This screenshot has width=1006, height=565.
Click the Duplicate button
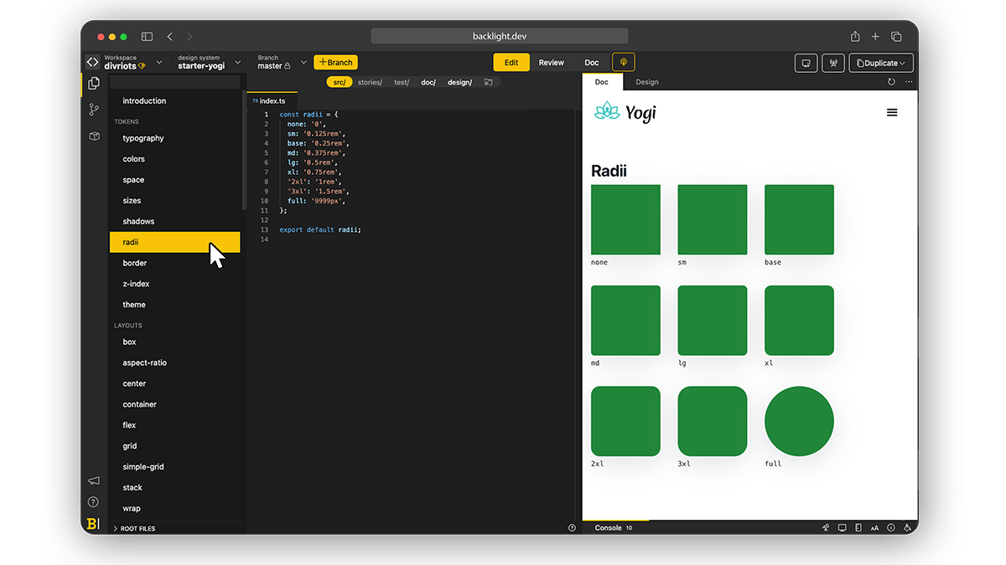(x=880, y=63)
